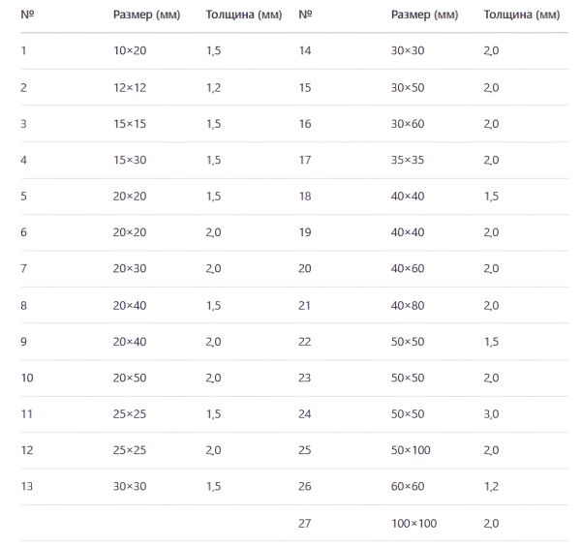This screenshot has height=547, width=581.
Task: Click the 30×50 size cell
Action: pyautogui.click(x=407, y=87)
